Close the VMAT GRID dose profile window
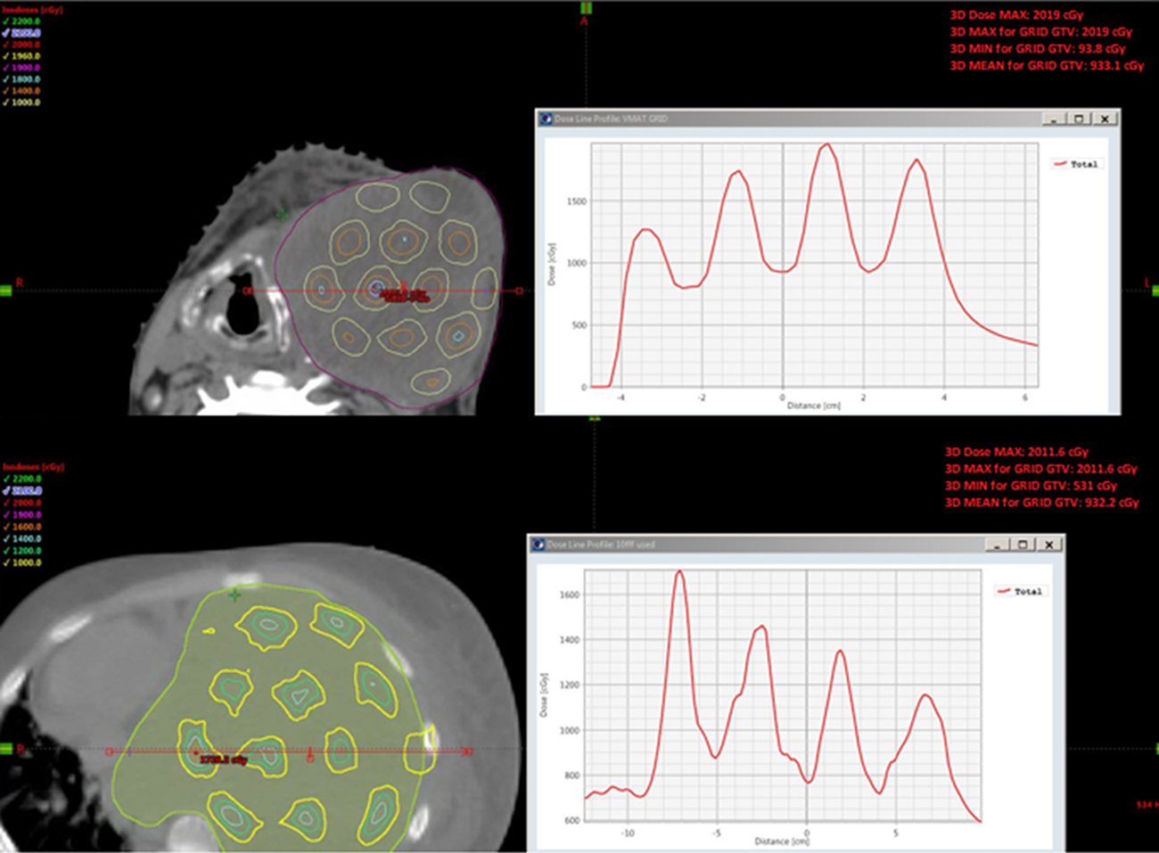The image size is (1159, 853). tap(1105, 119)
